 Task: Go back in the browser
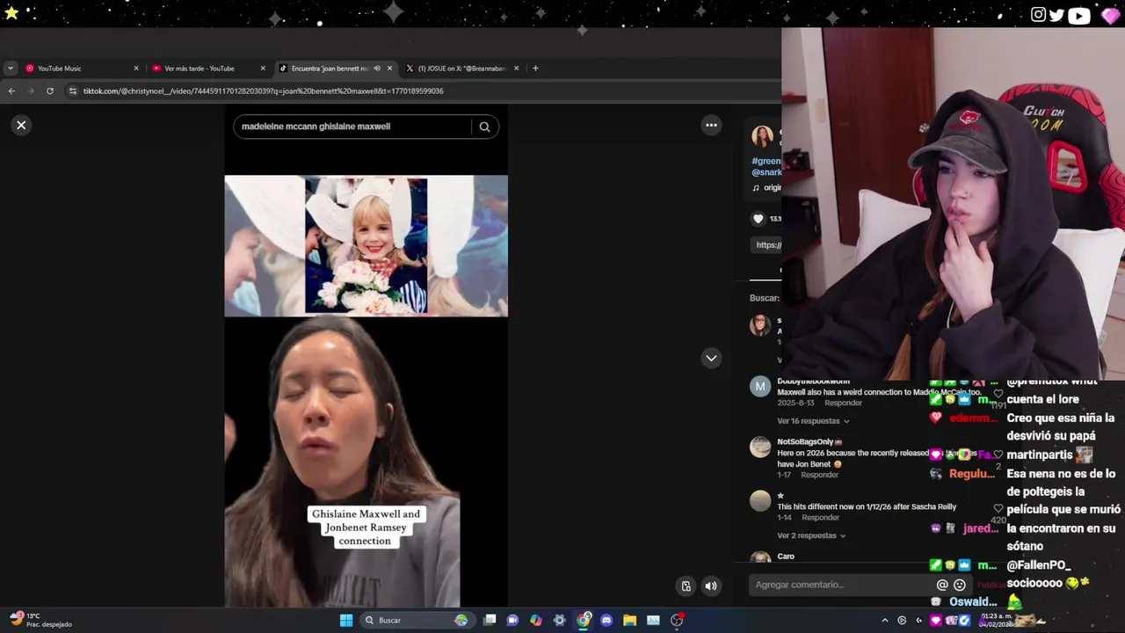click(x=11, y=91)
